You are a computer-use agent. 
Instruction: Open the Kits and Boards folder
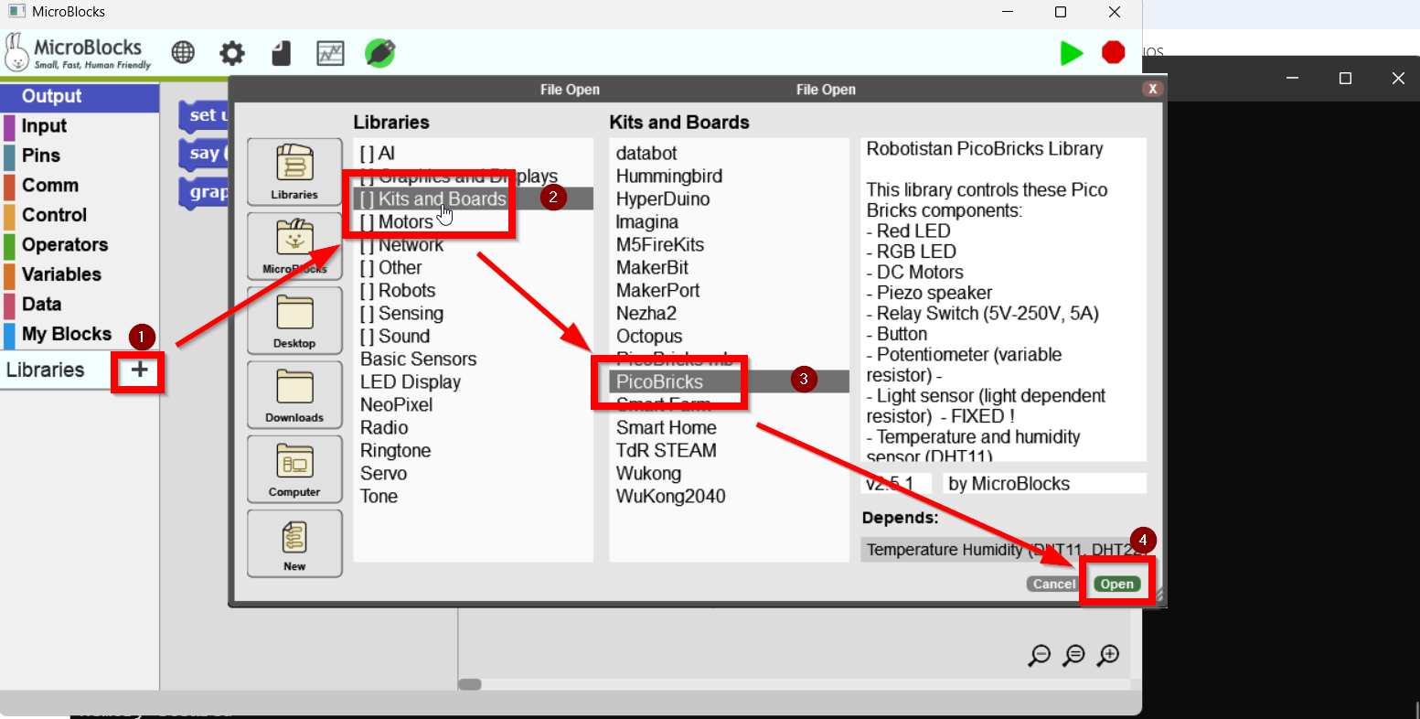coord(474,199)
